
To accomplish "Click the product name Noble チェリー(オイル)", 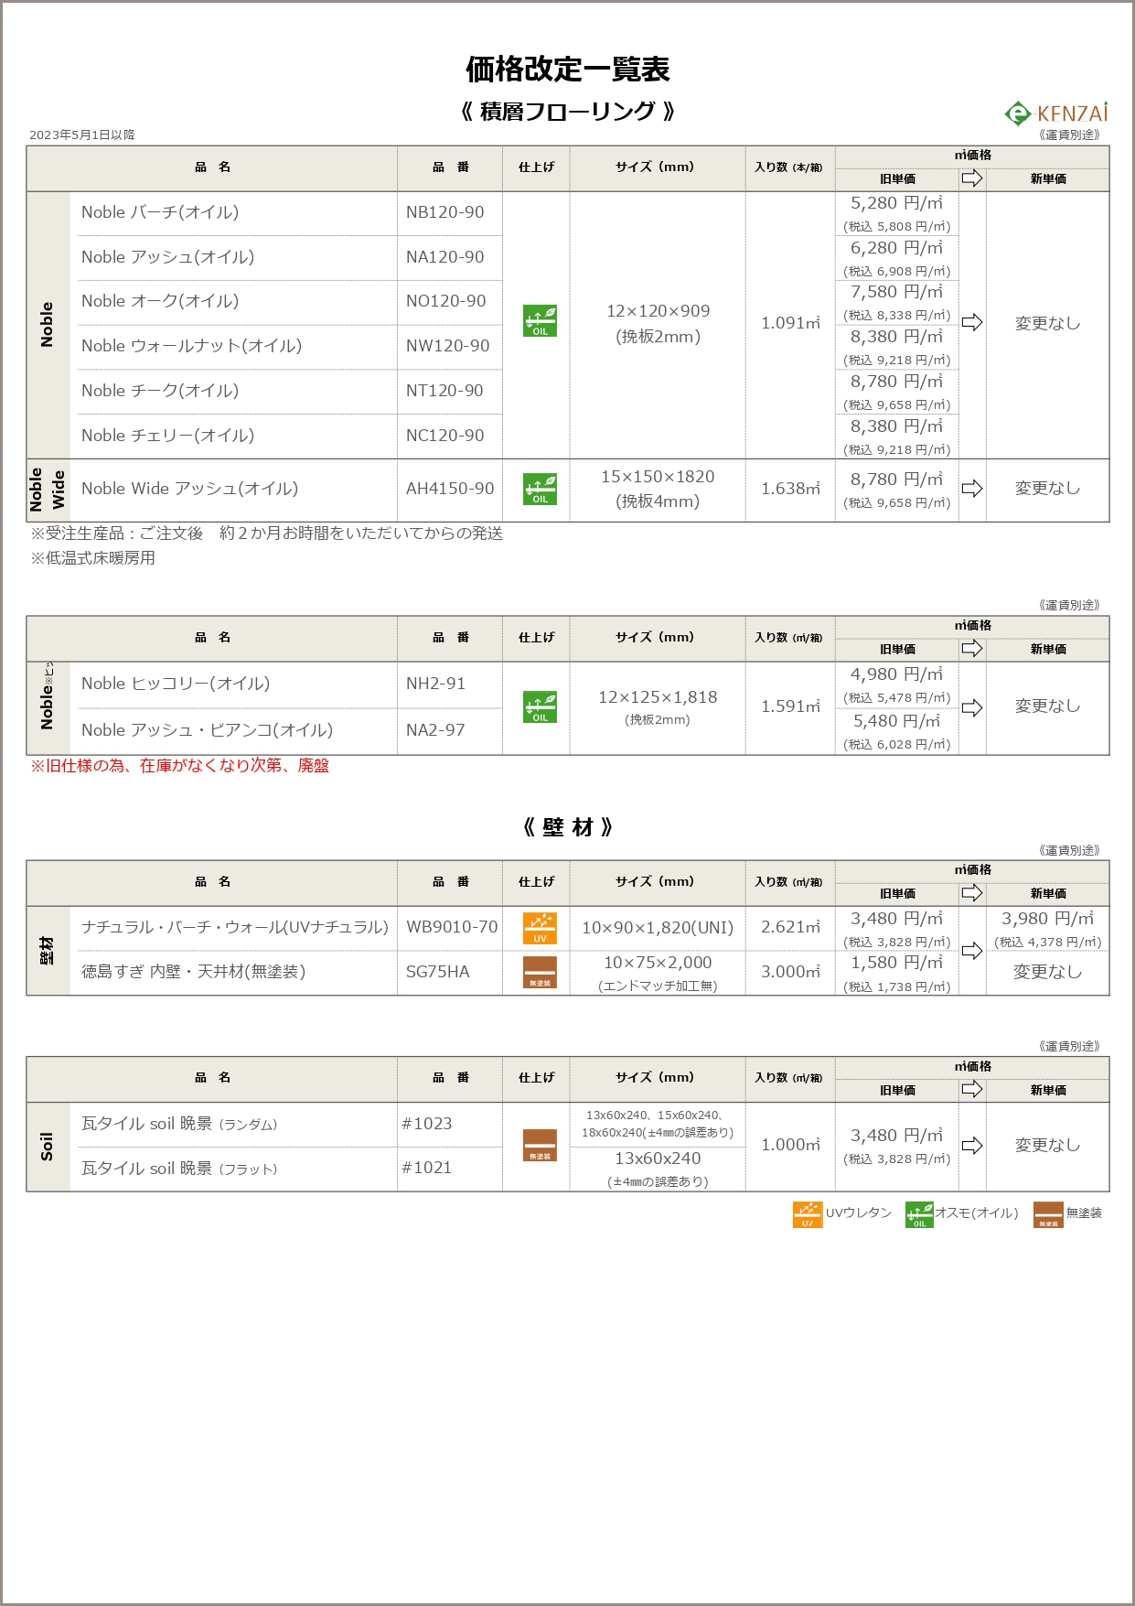I will point(168,436).
